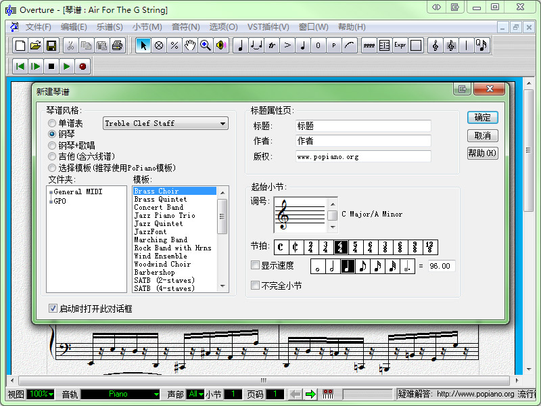Select the 选择模板 radio option
The width and height of the screenshot is (541, 406).
coord(52,168)
